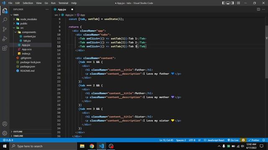Screen dimensions: 268x150
Task: Change JavaScript React language mode
Action: [x=214, y=140]
